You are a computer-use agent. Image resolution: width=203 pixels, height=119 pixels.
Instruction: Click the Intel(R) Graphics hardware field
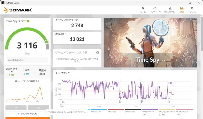point(27,60)
